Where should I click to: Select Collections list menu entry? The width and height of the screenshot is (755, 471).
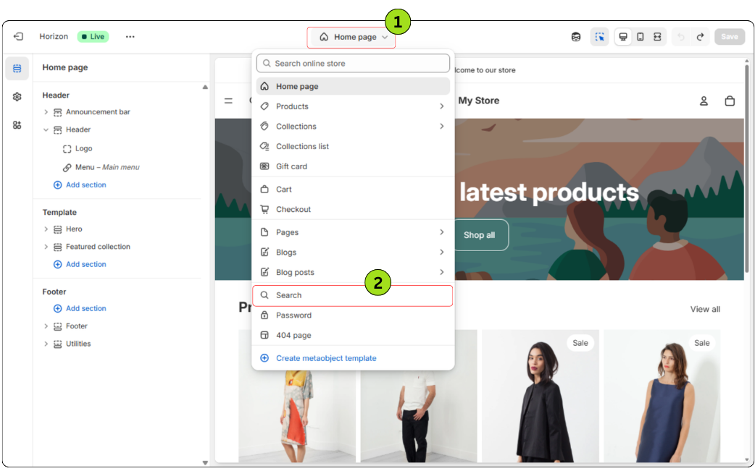353,146
